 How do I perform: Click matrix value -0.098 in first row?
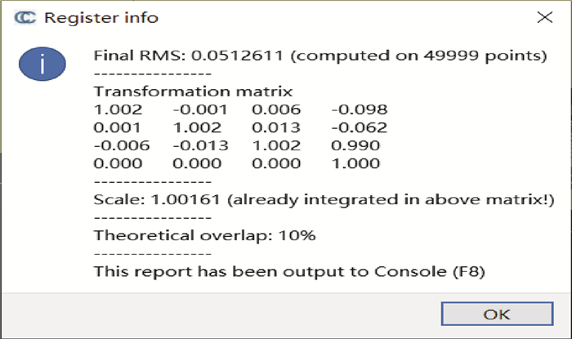pos(360,109)
